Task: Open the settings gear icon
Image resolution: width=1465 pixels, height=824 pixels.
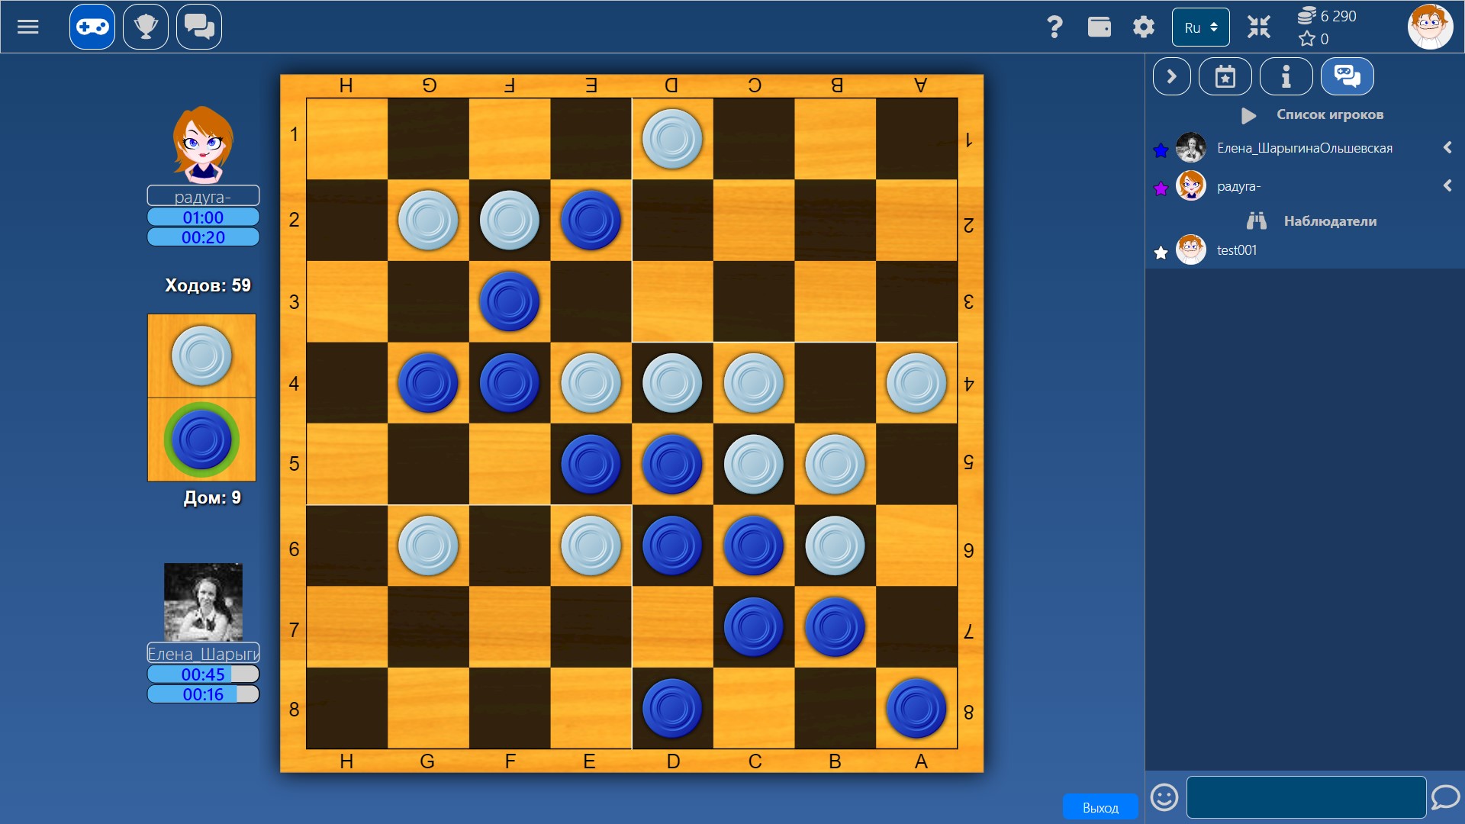Action: 1143,26
